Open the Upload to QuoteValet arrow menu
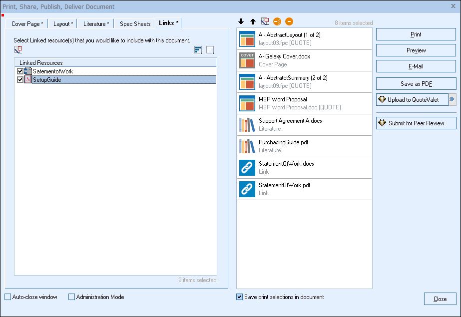This screenshot has width=461, height=317. tap(452, 99)
